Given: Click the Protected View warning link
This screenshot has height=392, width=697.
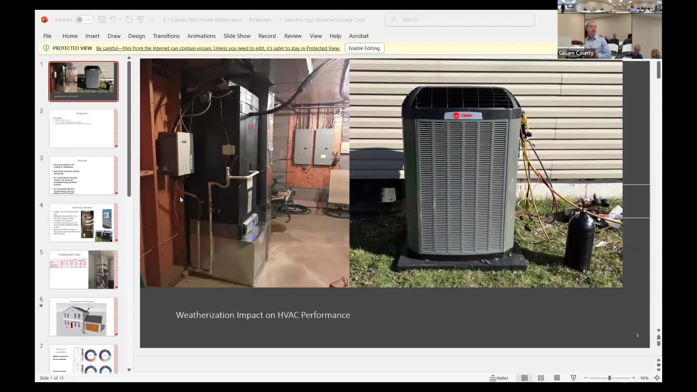Looking at the screenshot, I should 218,48.
